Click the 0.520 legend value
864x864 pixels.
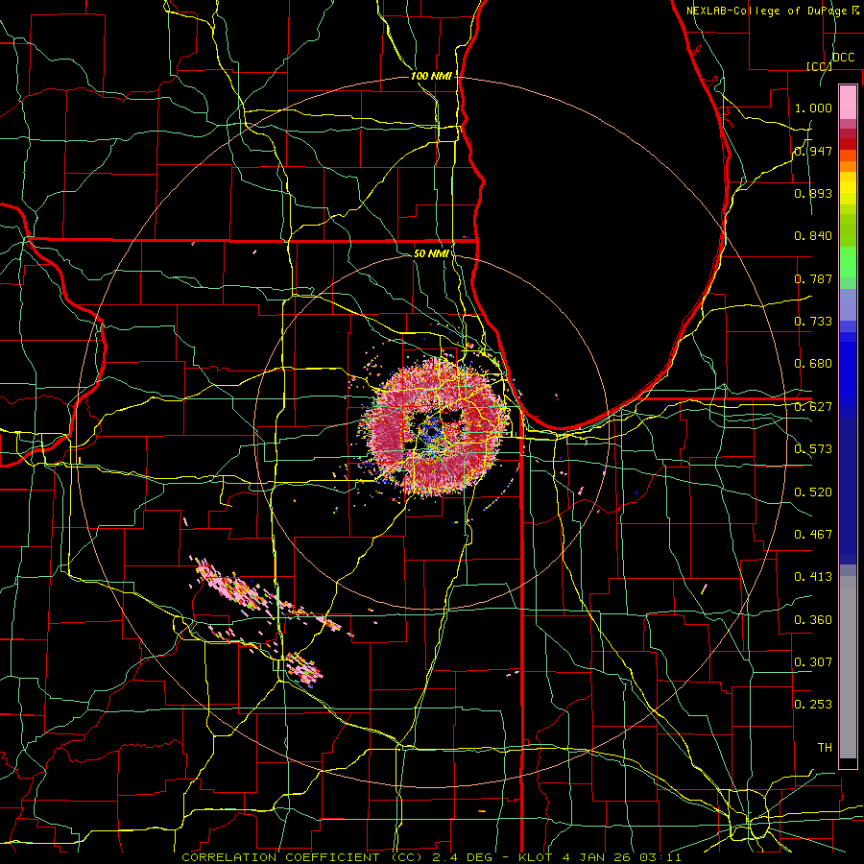coord(813,492)
